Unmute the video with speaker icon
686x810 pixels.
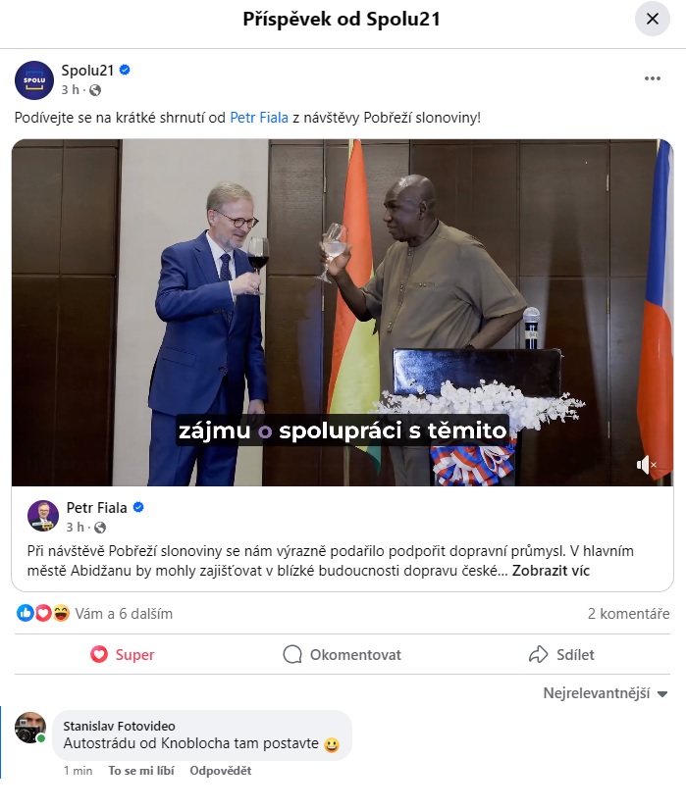(646, 465)
